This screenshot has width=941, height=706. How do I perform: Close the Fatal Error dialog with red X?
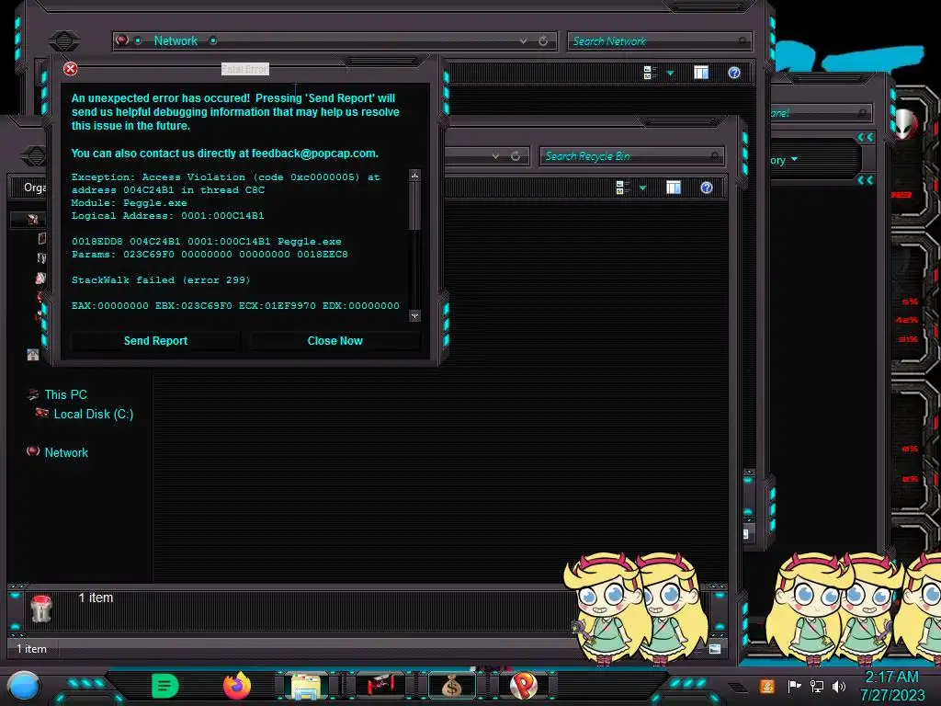(x=70, y=68)
